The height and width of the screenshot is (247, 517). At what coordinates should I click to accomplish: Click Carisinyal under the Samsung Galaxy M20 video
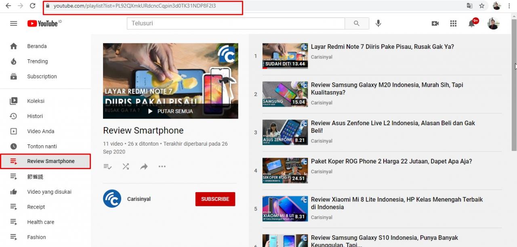(322, 103)
